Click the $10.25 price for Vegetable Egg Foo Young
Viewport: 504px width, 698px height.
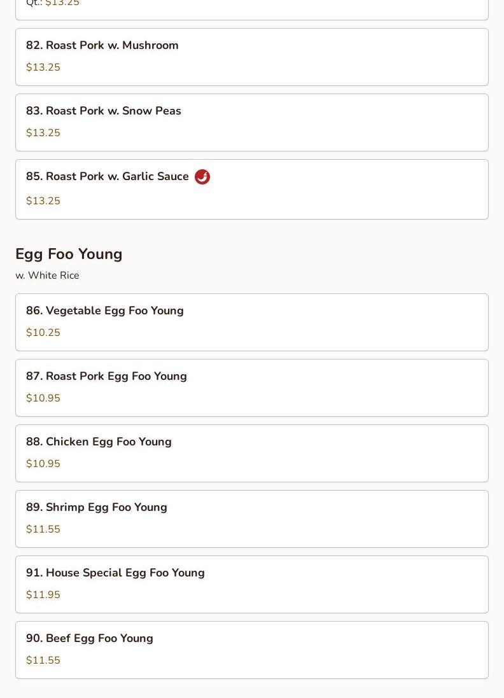click(43, 333)
